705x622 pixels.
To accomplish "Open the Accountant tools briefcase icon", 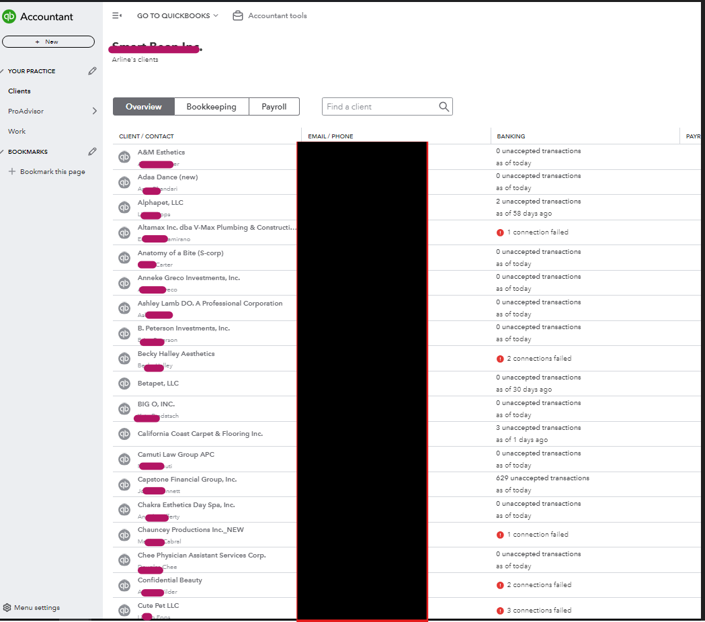I will click(x=238, y=15).
